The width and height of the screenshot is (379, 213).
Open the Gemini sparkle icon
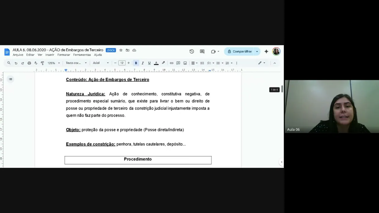266,51
